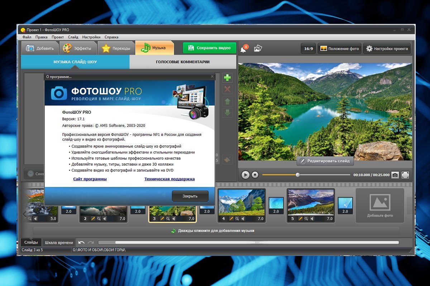Switch preview to fullscreen mode
This screenshot has height=286, width=430.
pyautogui.click(x=405, y=175)
